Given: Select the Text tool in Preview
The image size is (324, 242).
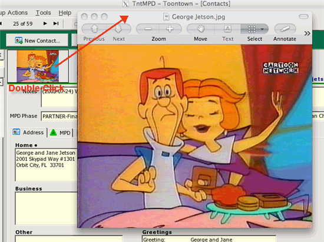Looking at the screenshot, I should click(227, 29).
